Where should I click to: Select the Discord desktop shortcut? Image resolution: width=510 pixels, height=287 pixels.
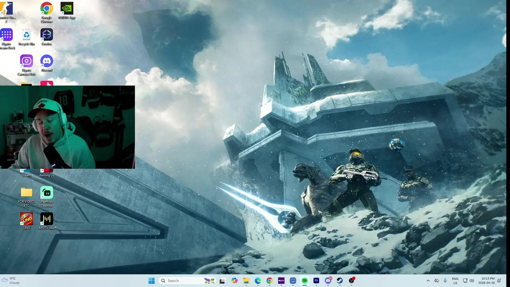(x=47, y=63)
